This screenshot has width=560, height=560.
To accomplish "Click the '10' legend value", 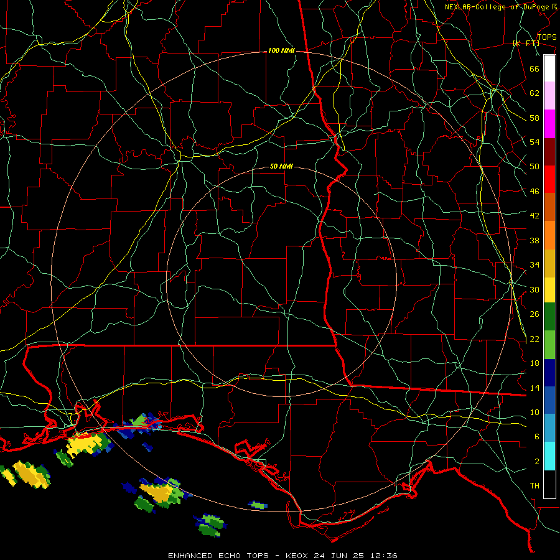I will pos(534,413).
